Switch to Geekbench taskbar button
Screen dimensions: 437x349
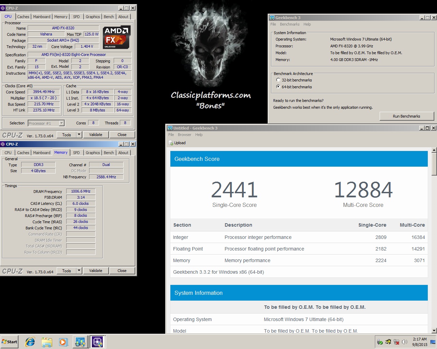(80, 342)
